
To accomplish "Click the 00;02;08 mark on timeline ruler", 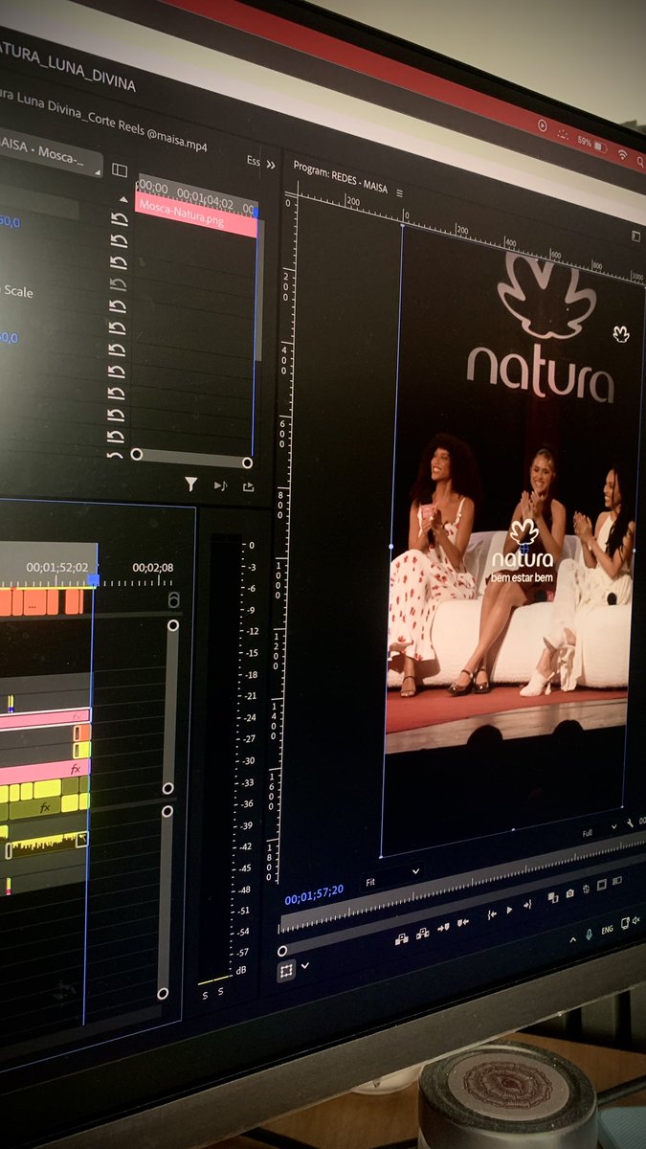I will [153, 568].
